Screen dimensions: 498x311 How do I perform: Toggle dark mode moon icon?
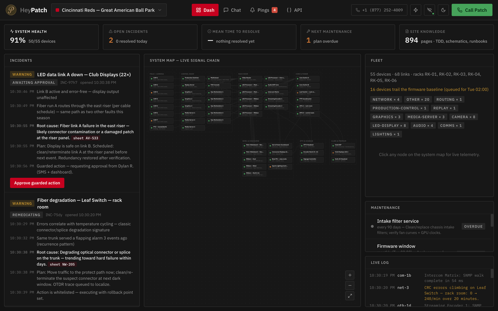pos(443,10)
